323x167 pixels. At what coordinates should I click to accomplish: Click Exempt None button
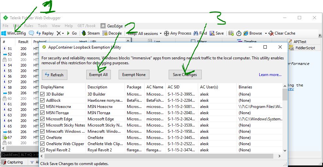[x=134, y=75]
